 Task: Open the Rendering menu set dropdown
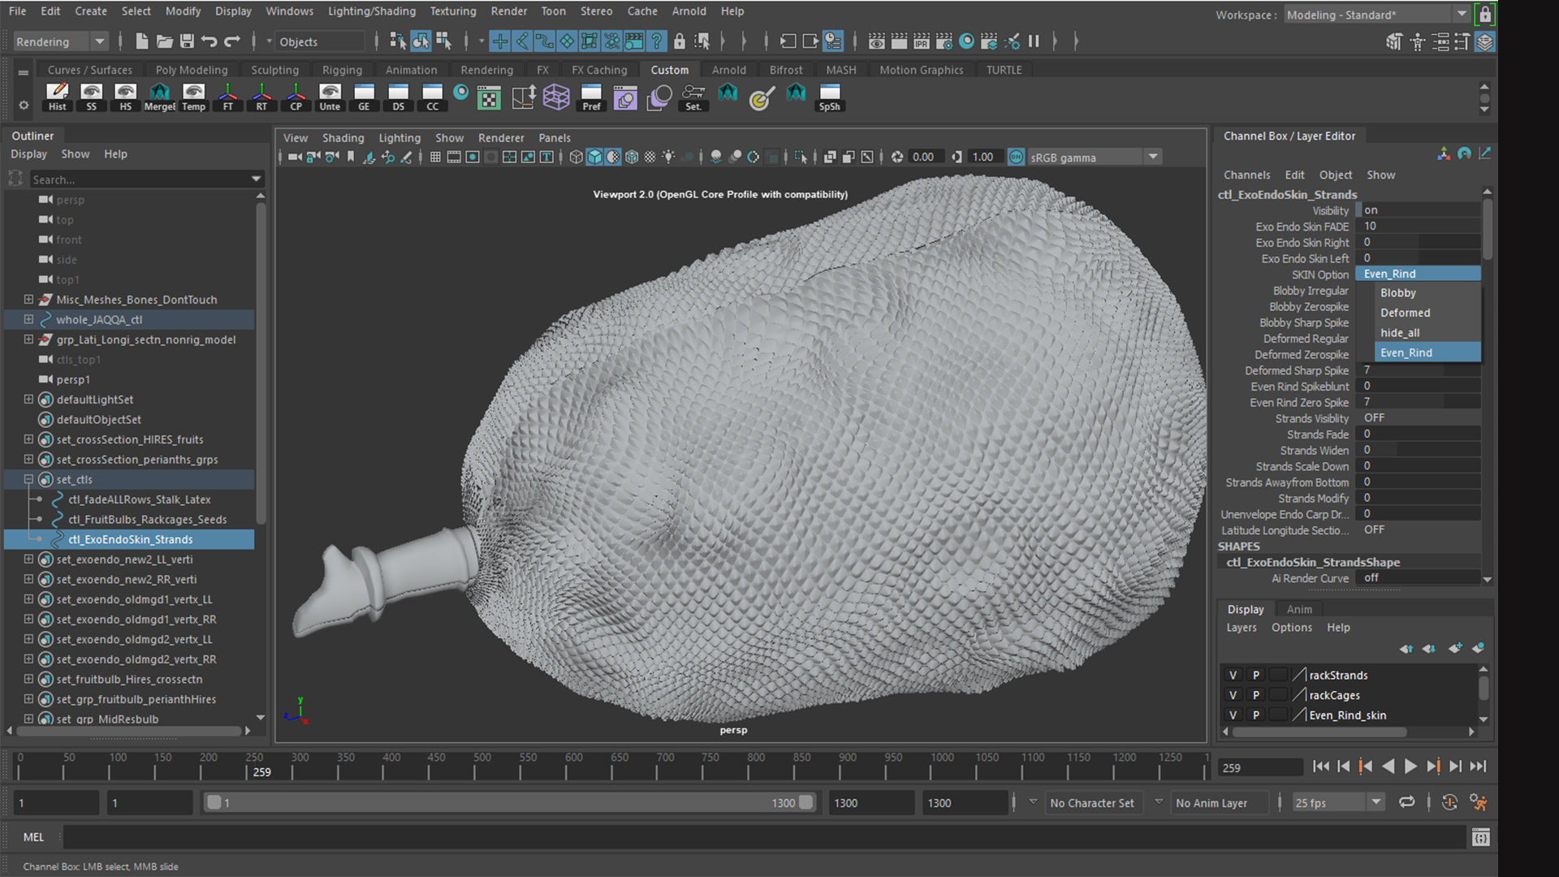(x=61, y=41)
